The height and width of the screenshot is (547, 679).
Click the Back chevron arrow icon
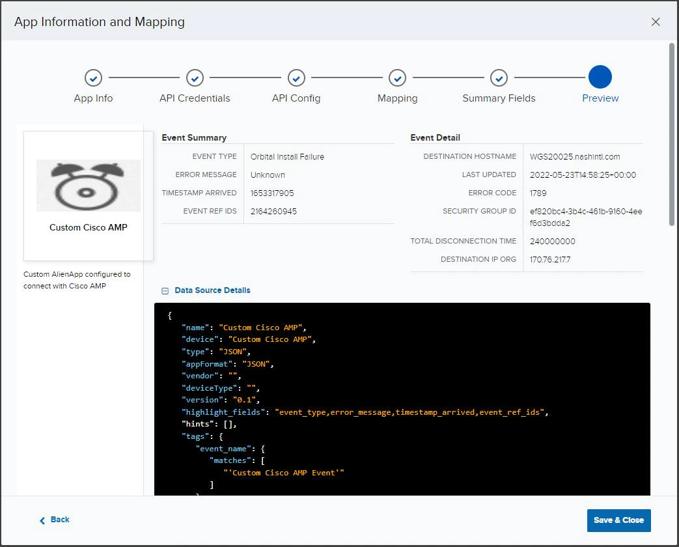point(42,520)
